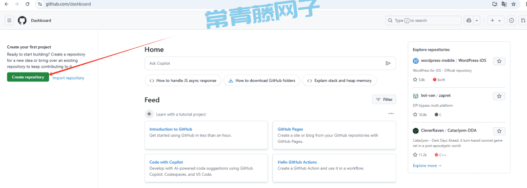Select 'Explain stack and heap memory' suggestion
Viewport: 527px width, 188px height.
pyautogui.click(x=340, y=80)
